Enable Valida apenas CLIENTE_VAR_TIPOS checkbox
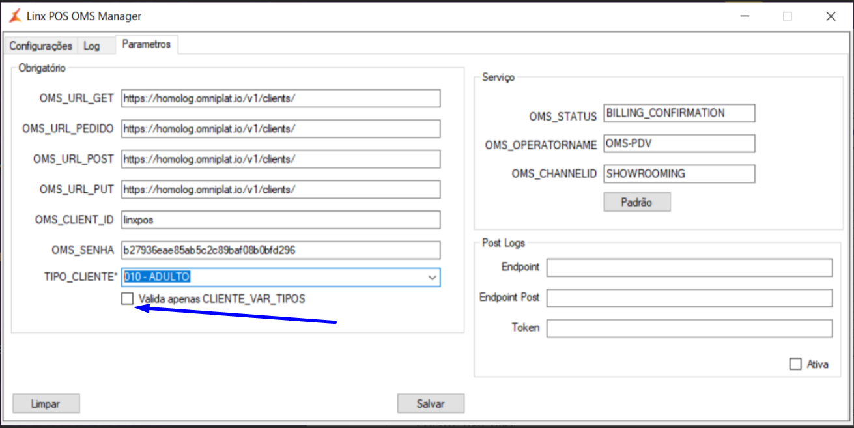The width and height of the screenshot is (854, 428). tap(128, 299)
